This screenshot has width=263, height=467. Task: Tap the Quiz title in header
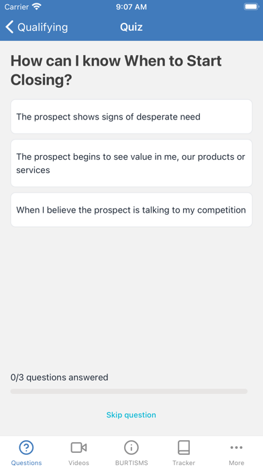(131, 27)
